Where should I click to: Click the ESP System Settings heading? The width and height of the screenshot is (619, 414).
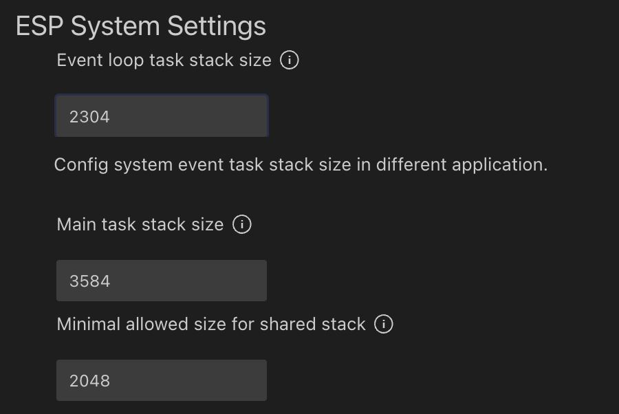pos(141,26)
